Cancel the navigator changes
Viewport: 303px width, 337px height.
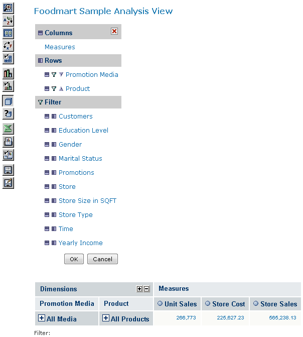coord(102,259)
